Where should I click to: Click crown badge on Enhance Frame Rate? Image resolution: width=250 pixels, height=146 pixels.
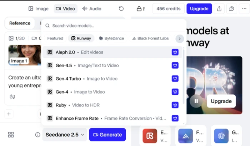pyautogui.click(x=175, y=118)
